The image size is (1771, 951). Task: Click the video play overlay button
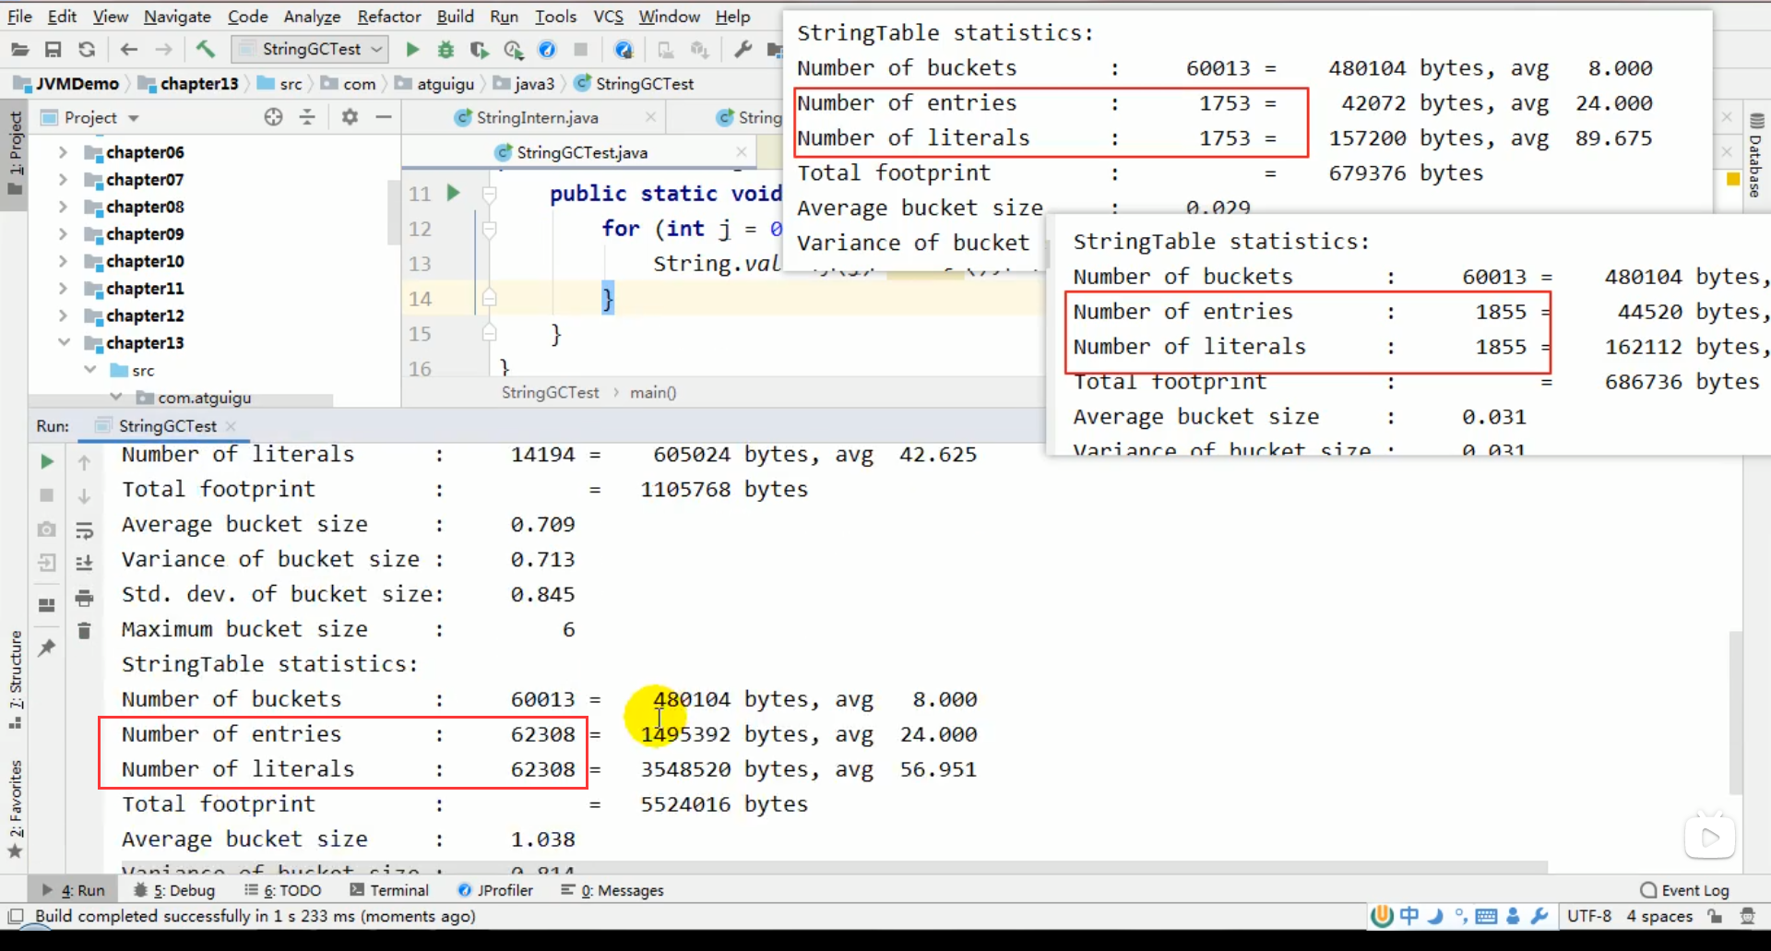click(1709, 838)
